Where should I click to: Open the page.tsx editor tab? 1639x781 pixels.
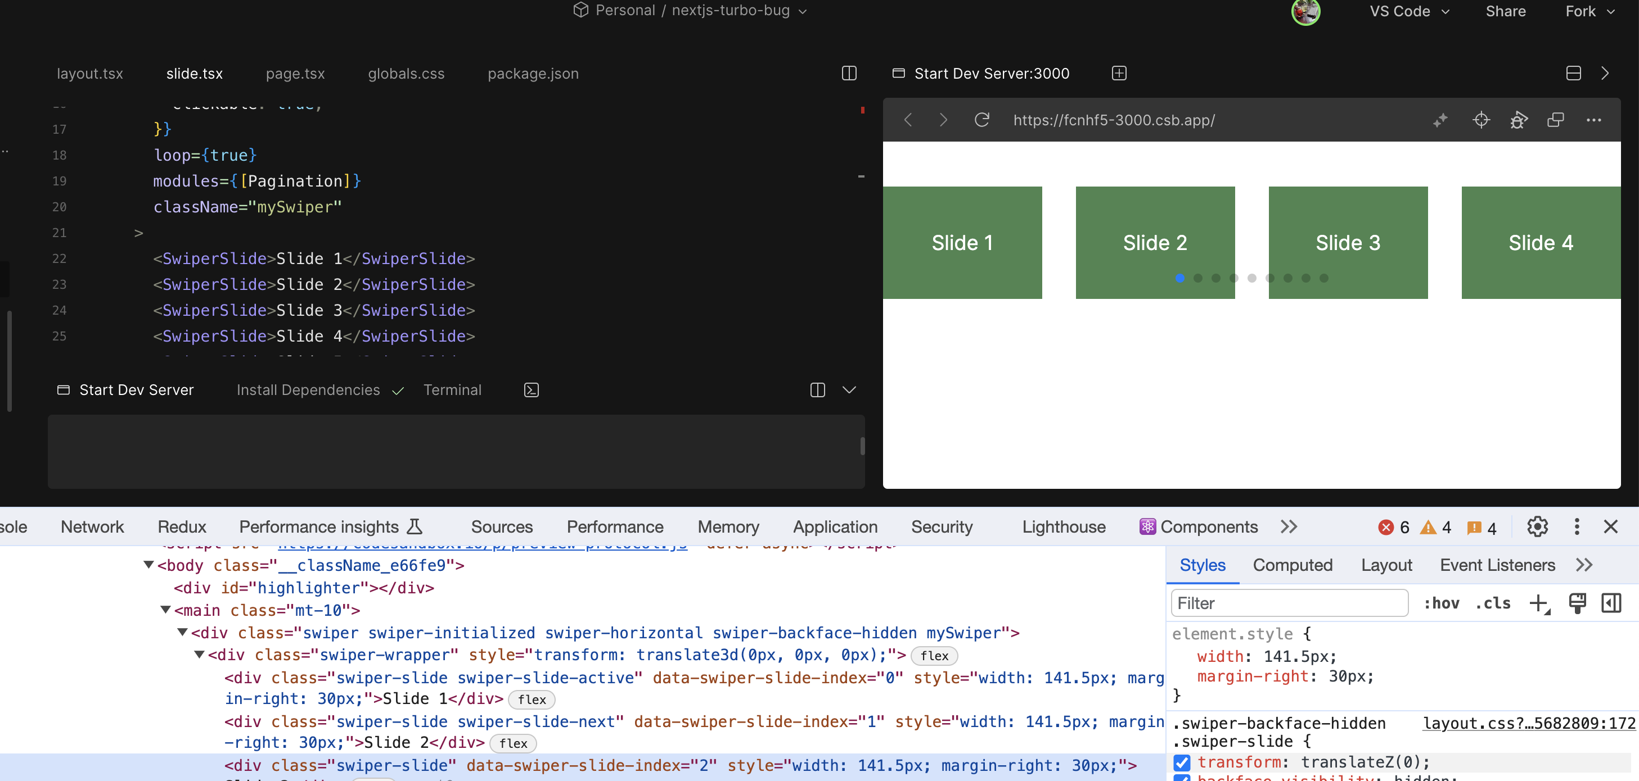coord(295,73)
